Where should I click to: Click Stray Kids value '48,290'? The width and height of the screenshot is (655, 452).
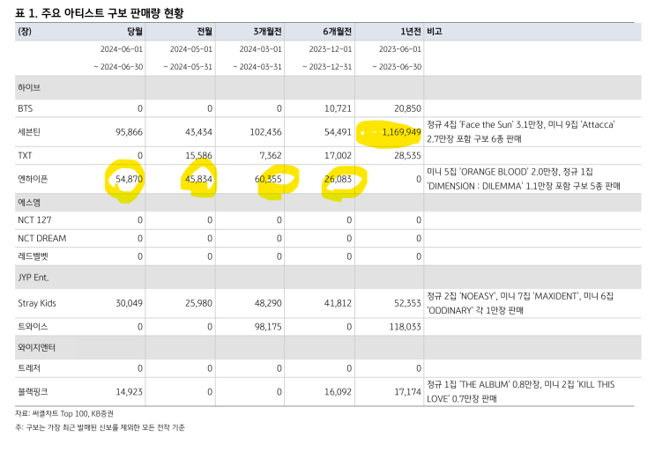coord(268,303)
